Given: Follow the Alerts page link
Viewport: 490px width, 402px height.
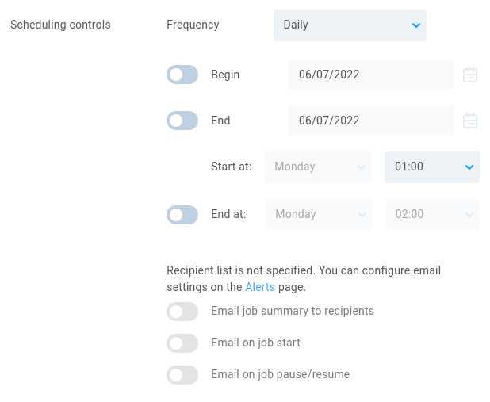Looking at the screenshot, I should click(260, 287).
